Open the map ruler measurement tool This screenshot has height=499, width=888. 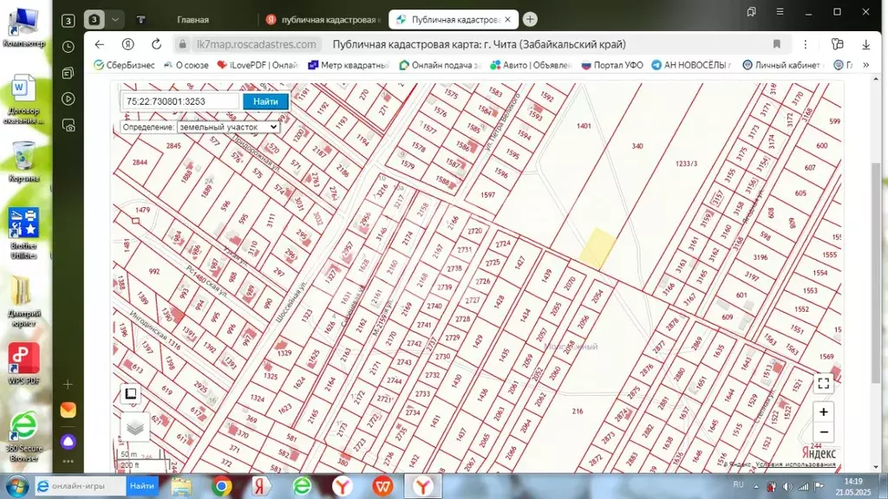131,394
